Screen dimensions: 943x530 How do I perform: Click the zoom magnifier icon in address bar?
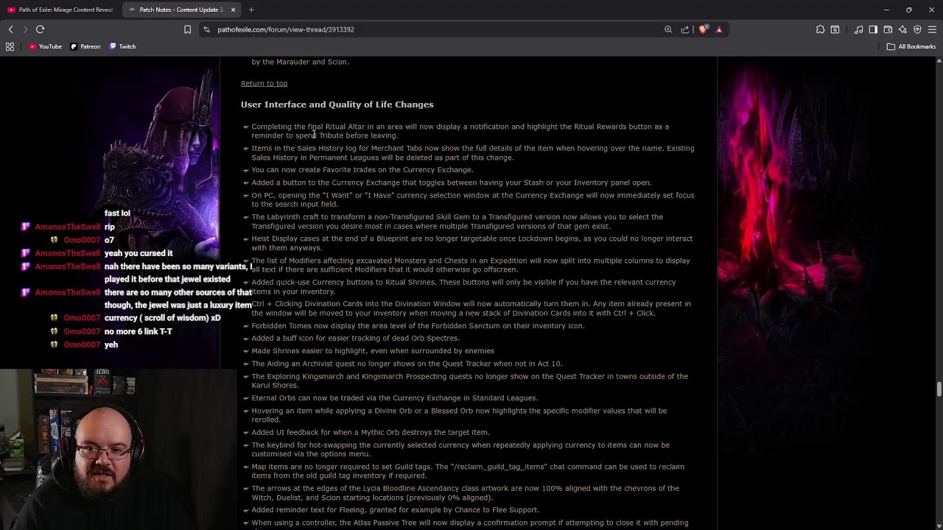pyautogui.click(x=668, y=29)
